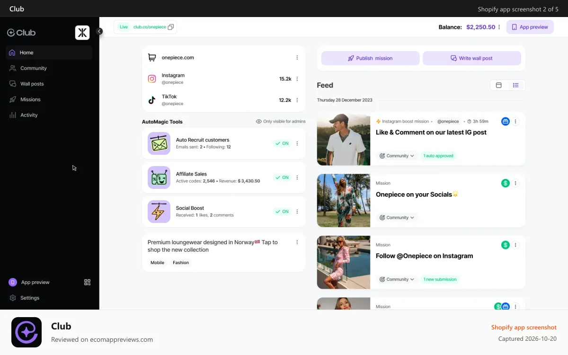The width and height of the screenshot is (568, 355).
Task: Click the 1 auto approved badge
Action: (438, 156)
